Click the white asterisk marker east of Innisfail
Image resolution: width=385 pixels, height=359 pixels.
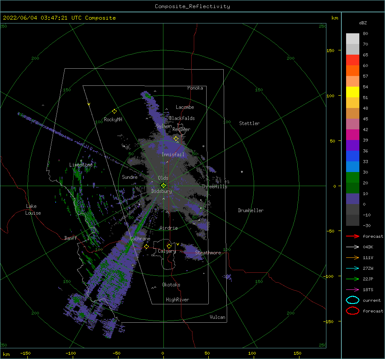[x=203, y=146]
